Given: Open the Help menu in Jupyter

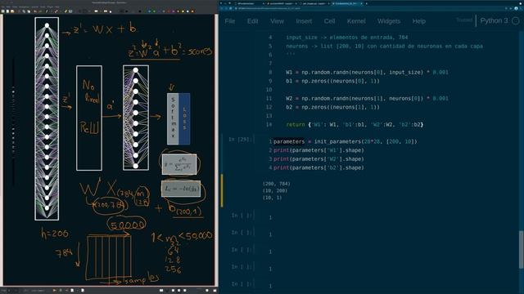Looking at the screenshot, I should (418, 21).
